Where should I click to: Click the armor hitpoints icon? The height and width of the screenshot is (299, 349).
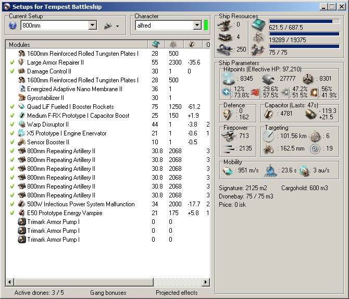click(x=268, y=79)
